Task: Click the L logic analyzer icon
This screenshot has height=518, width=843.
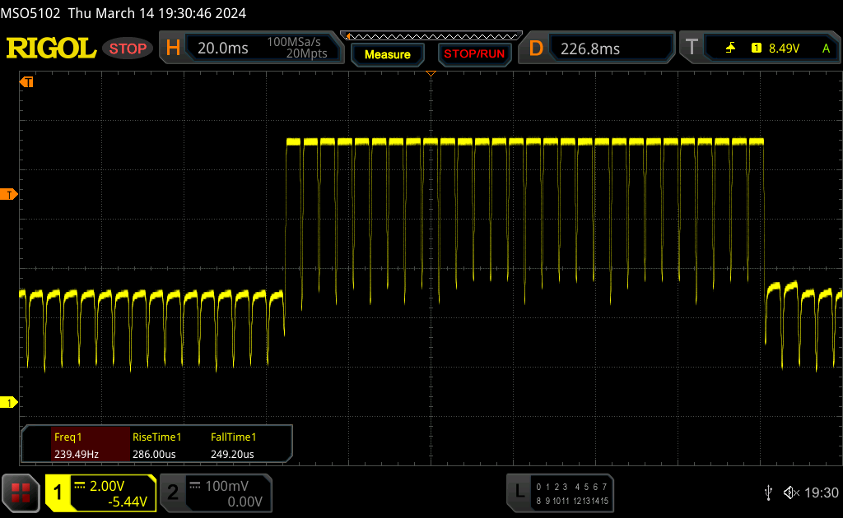Action: 519,492
